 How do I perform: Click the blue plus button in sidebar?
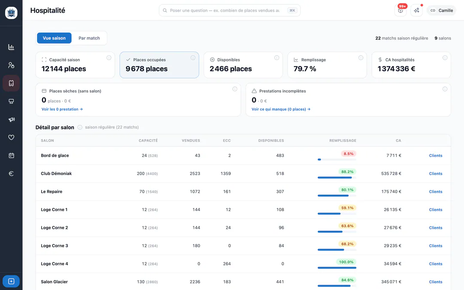pyautogui.click(x=11, y=281)
